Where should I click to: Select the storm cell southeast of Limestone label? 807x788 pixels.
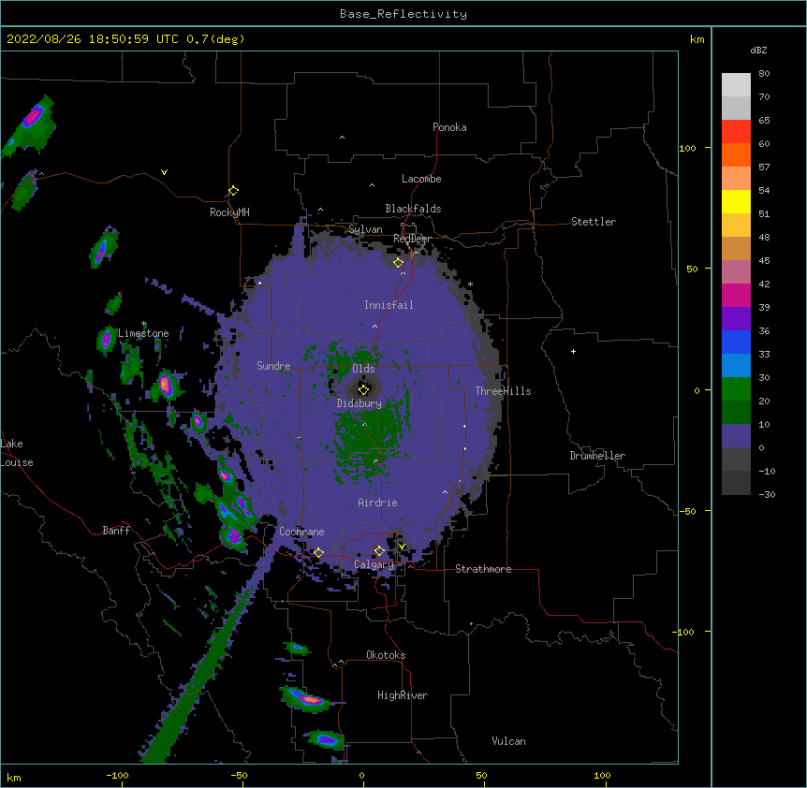165,385
